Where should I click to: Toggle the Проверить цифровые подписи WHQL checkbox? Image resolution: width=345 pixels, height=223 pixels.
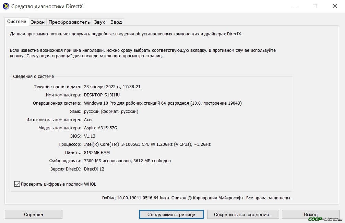tap(17, 184)
